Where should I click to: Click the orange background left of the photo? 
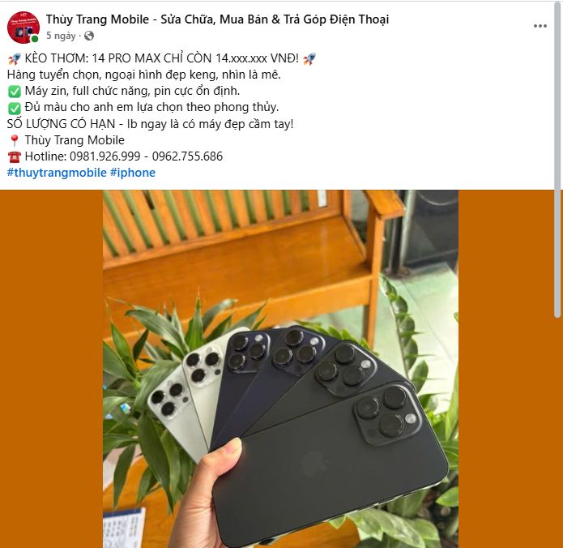[x=51, y=369]
